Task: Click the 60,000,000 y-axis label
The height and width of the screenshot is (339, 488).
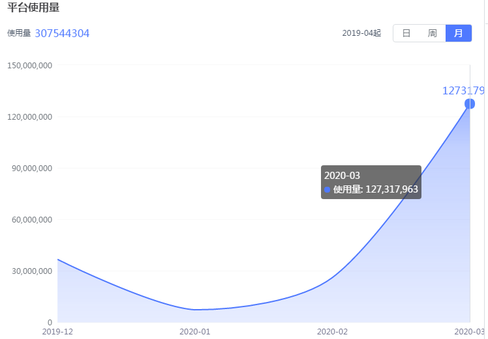Action: click(x=31, y=219)
